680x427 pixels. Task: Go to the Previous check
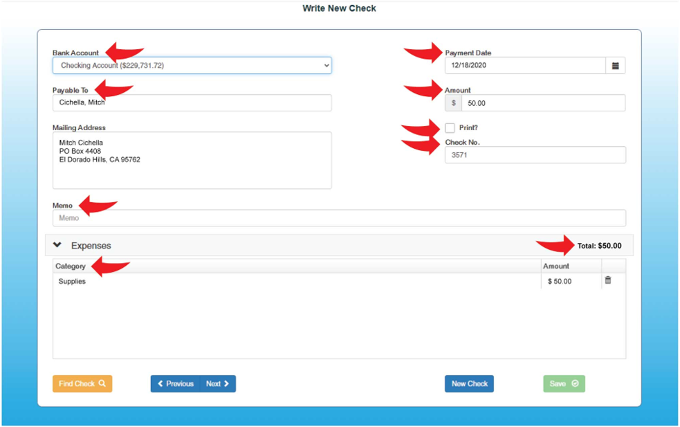point(176,383)
